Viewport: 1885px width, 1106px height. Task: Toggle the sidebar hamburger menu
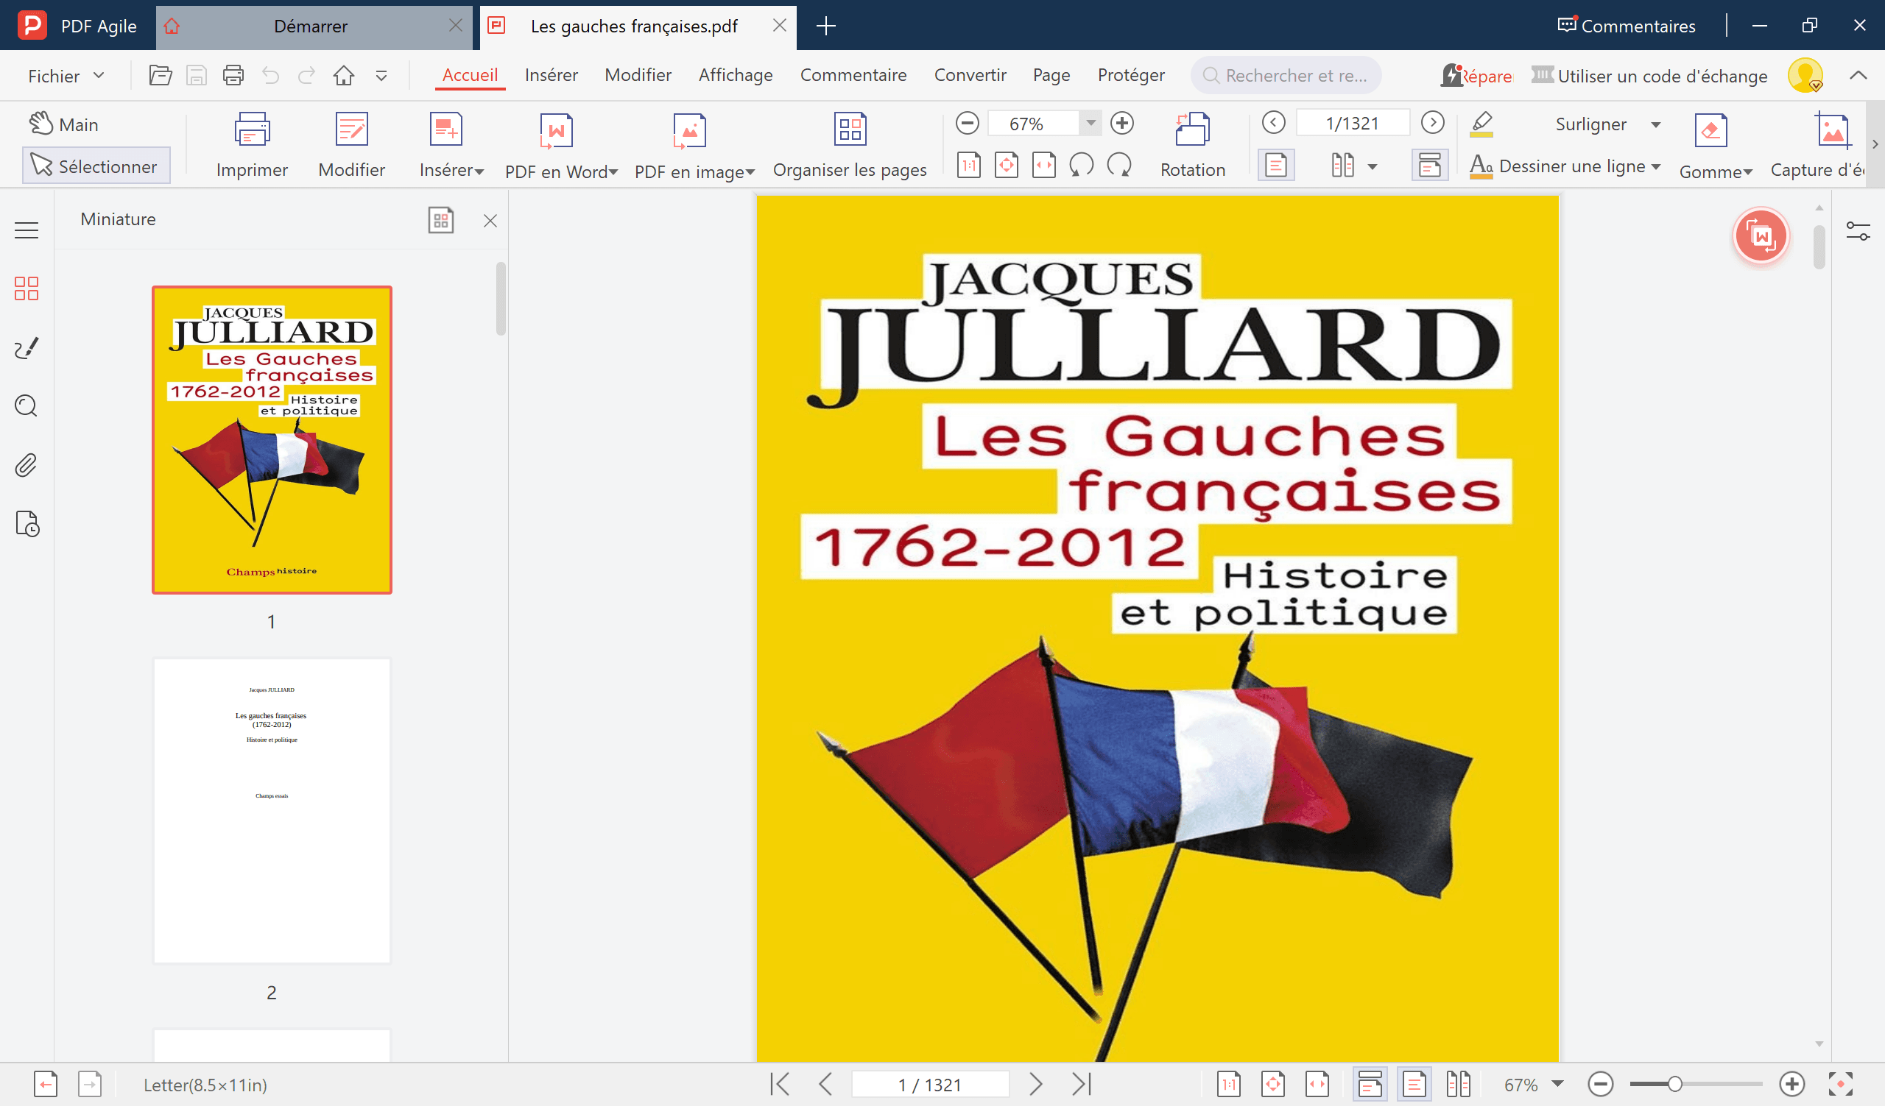pos(27,230)
